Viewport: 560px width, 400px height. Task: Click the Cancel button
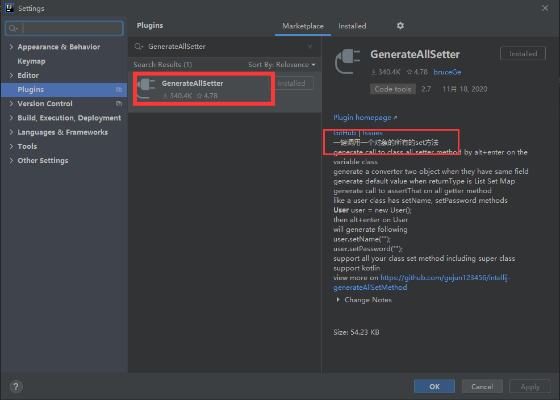482,386
